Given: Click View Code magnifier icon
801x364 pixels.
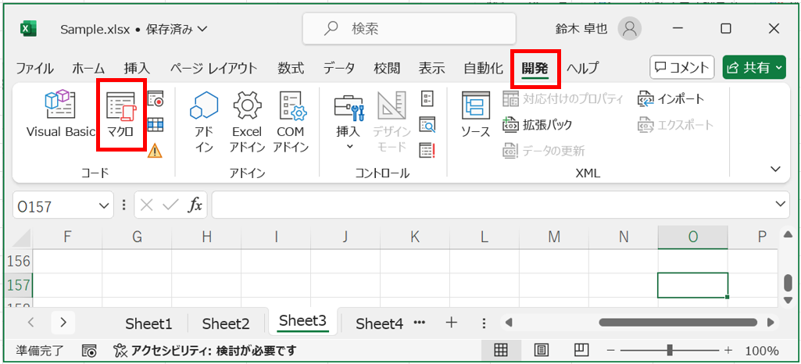Looking at the screenshot, I should click(x=427, y=124).
